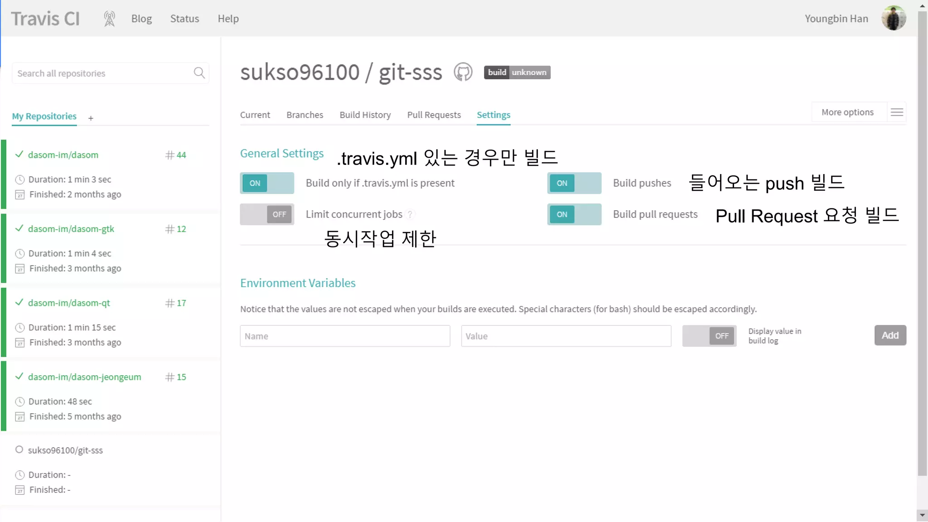Click the scrollbar down arrow
Viewport: 928px width, 522px height.
922,515
